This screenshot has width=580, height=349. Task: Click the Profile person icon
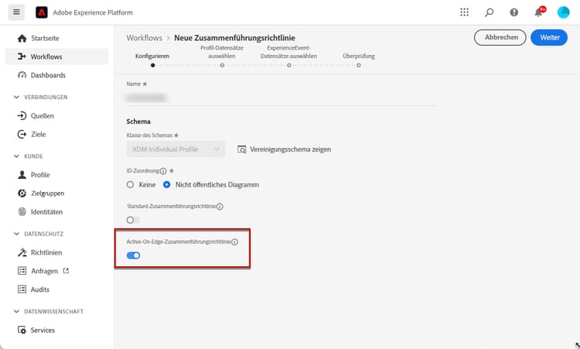pyautogui.click(x=22, y=175)
